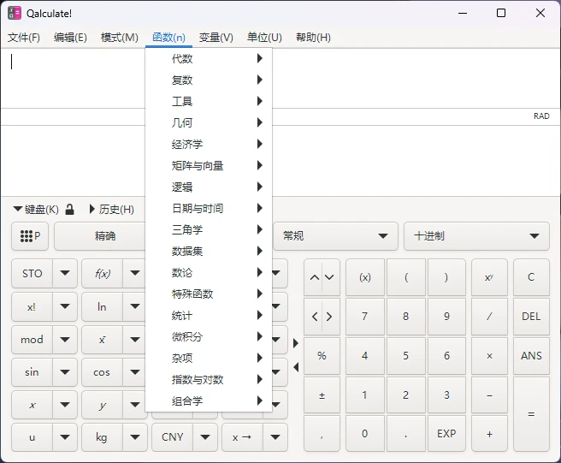Open the 日期与时间 functions submenu
561x463 pixels.
tap(209, 209)
